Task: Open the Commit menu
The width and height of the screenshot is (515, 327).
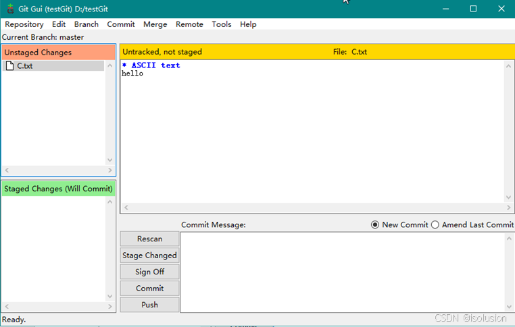Action: [x=121, y=24]
